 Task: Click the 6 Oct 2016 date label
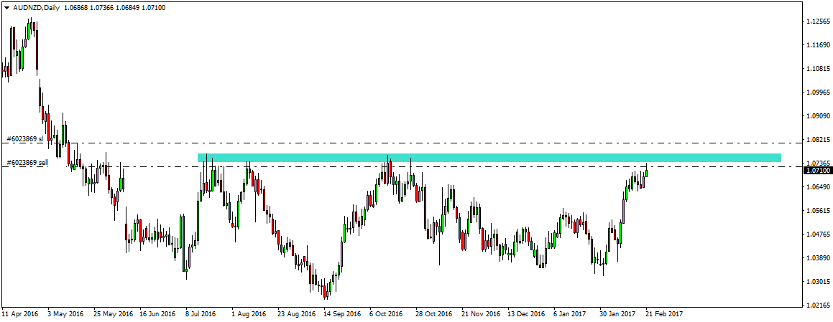pyautogui.click(x=387, y=314)
